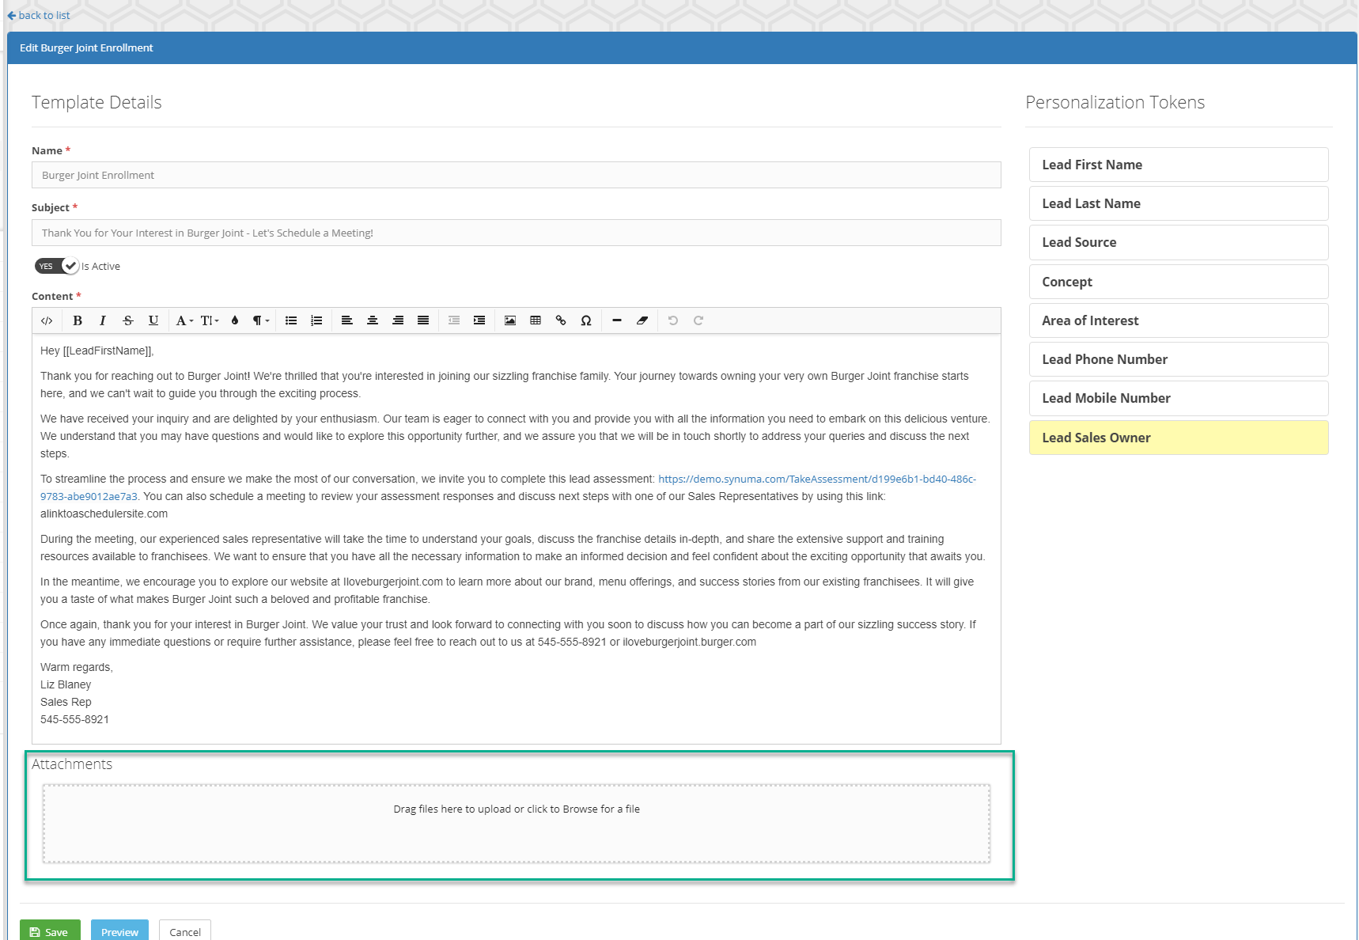This screenshot has width=1359, height=940.
Task: Increase indent of paragraph
Action: coord(479,320)
